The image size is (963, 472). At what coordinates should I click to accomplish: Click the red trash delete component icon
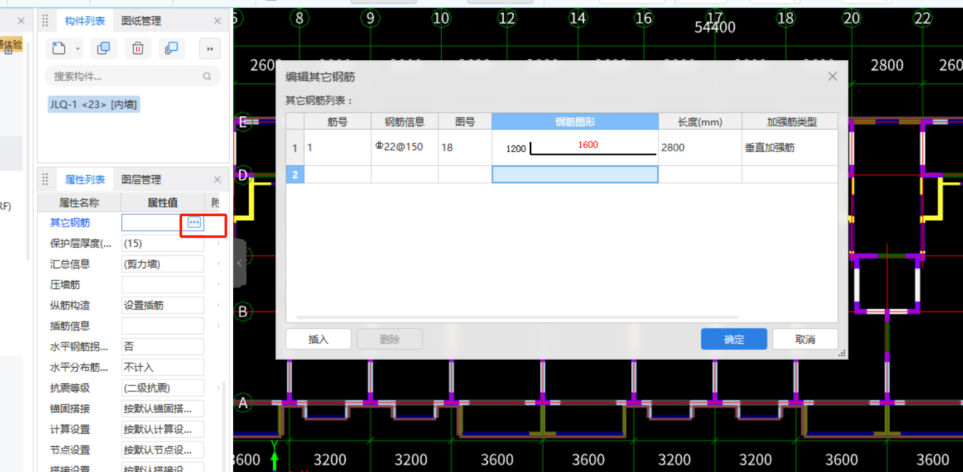pos(138,48)
